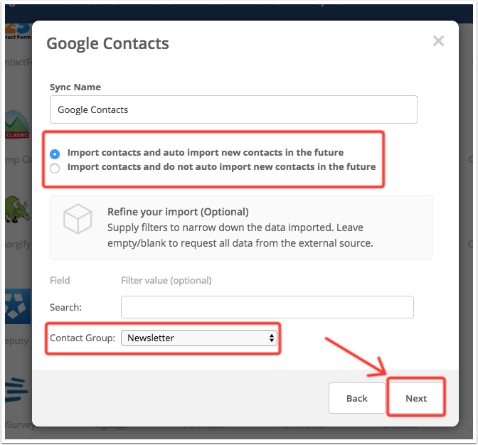The height and width of the screenshot is (445, 478).
Task: Click the blue star icon behind dialog
Action: [x=18, y=306]
